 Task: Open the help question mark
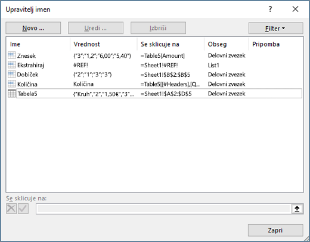coord(270,9)
